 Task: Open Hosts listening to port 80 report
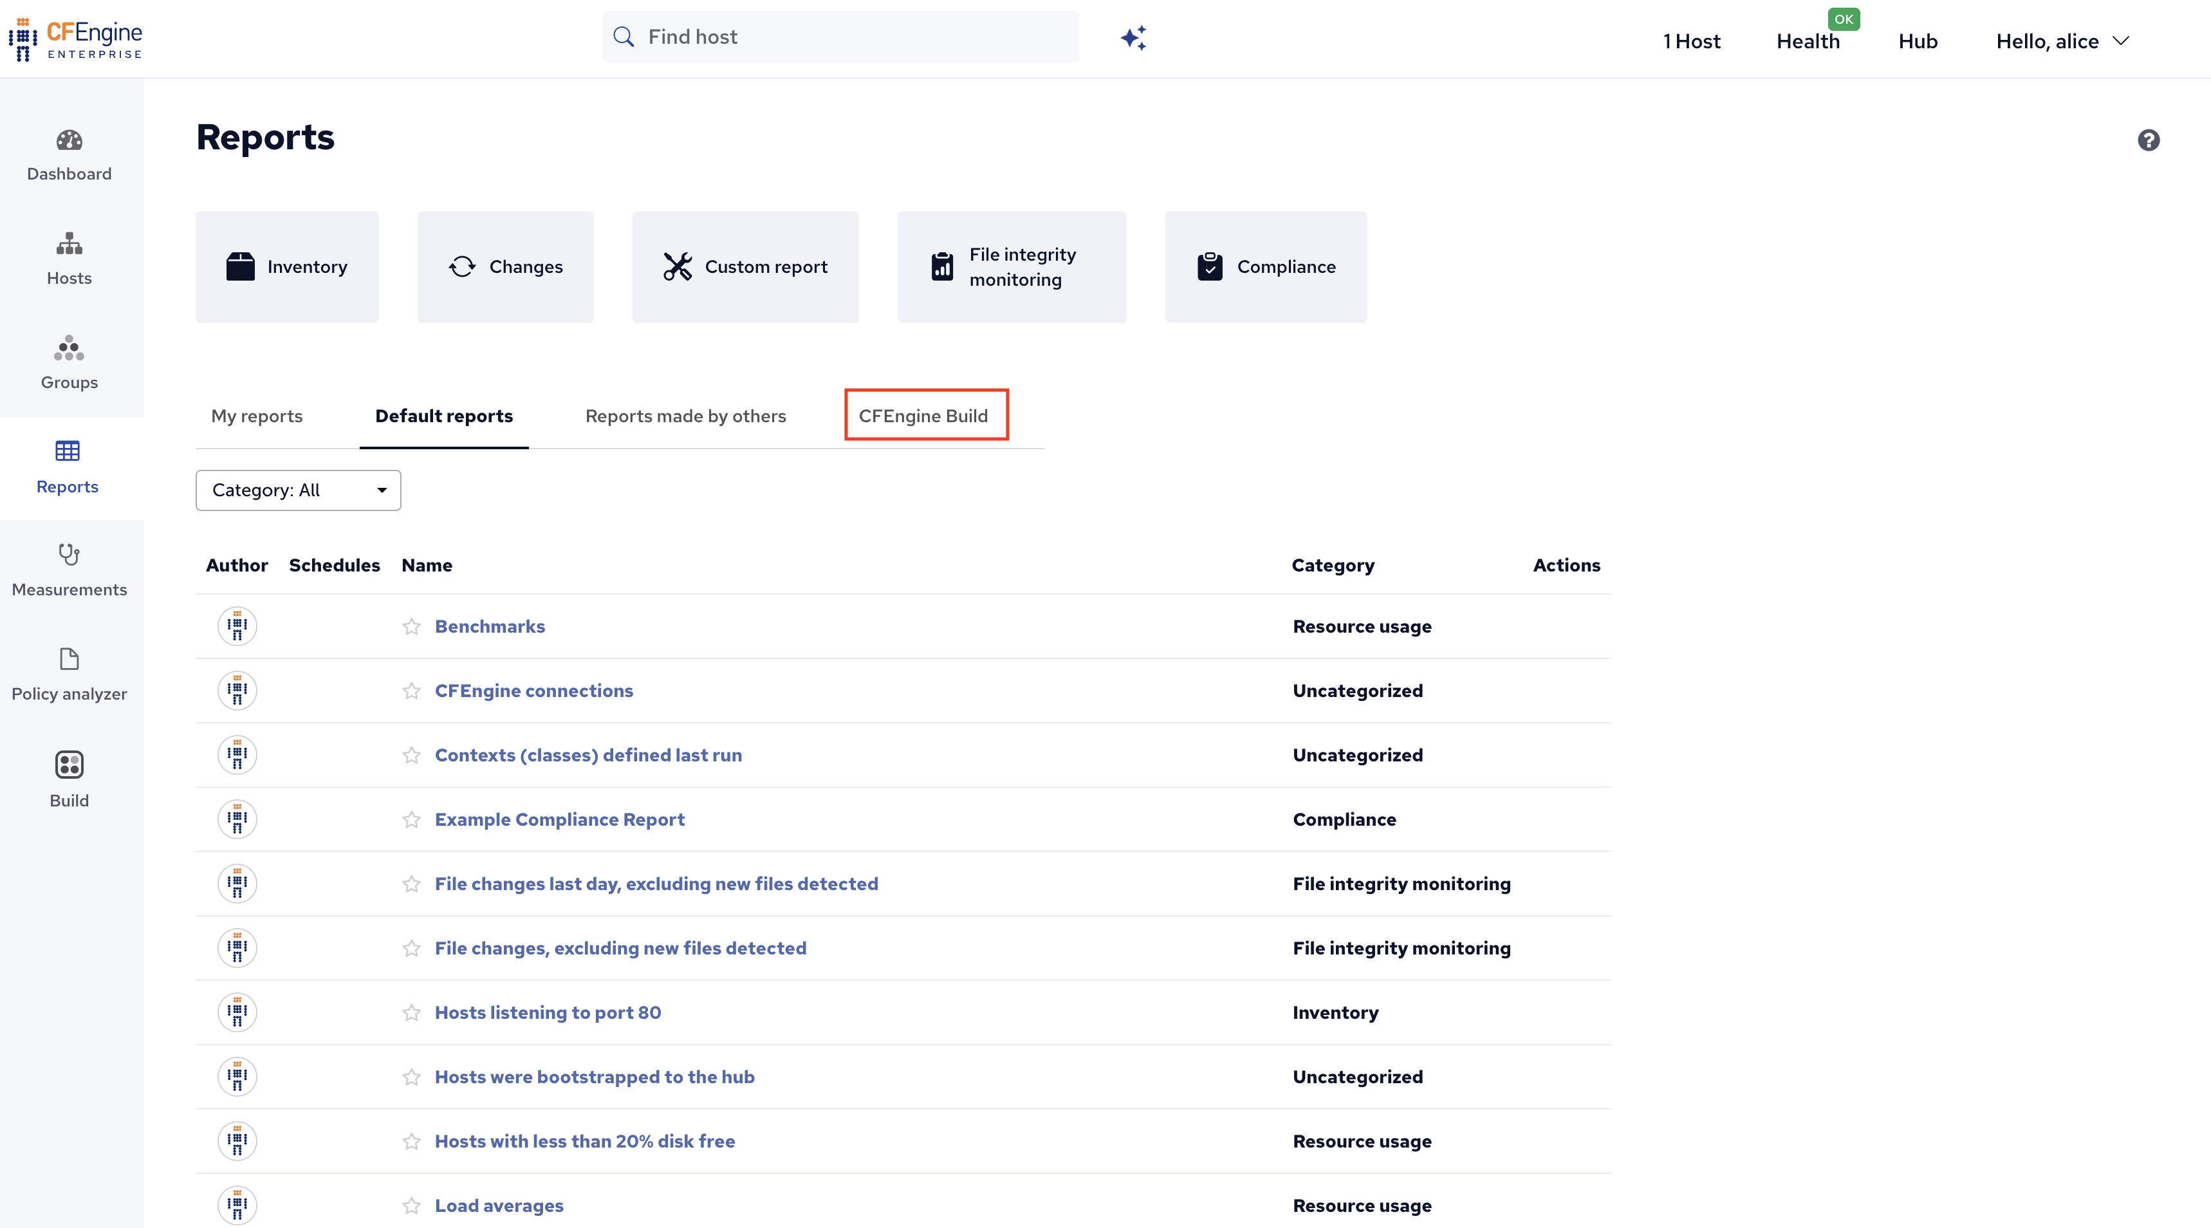point(548,1012)
